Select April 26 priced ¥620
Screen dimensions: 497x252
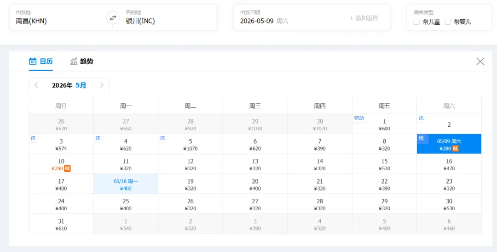(x=61, y=124)
